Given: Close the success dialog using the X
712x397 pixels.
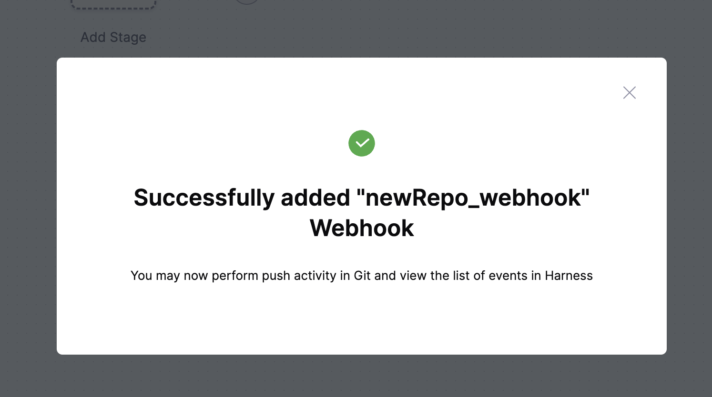Looking at the screenshot, I should point(630,93).
